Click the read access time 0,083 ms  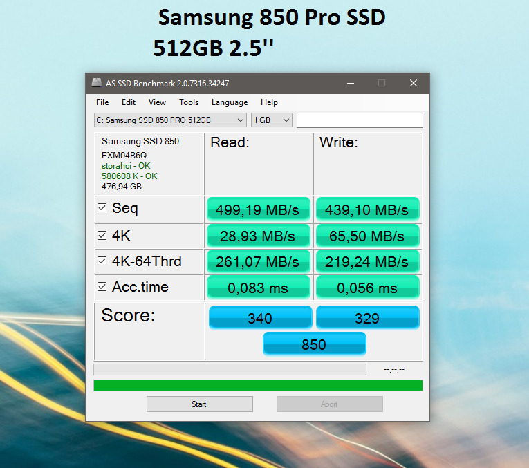[x=258, y=288]
